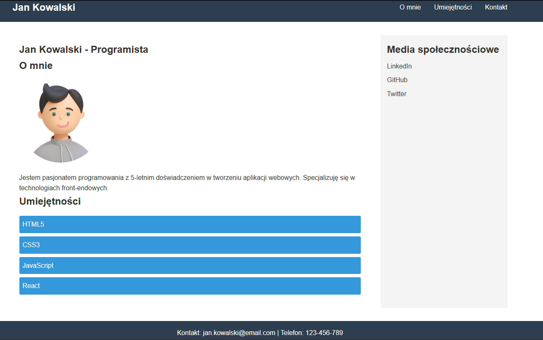This screenshot has width=543, height=340.
Task: Open the O mnie navigation link
Action: click(410, 7)
